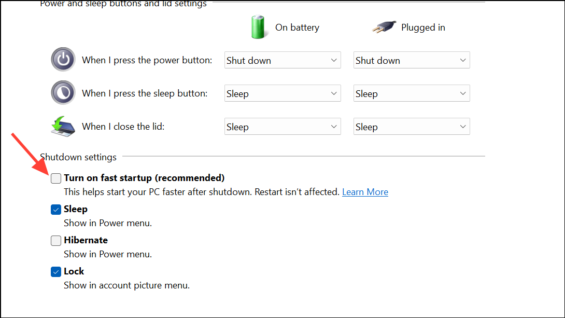Click the power plug icon
The height and width of the screenshot is (318, 565).
(383, 26)
